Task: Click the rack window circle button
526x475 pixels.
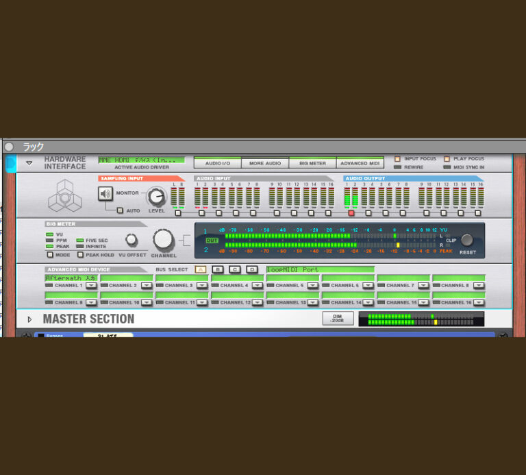Action: click(9, 147)
